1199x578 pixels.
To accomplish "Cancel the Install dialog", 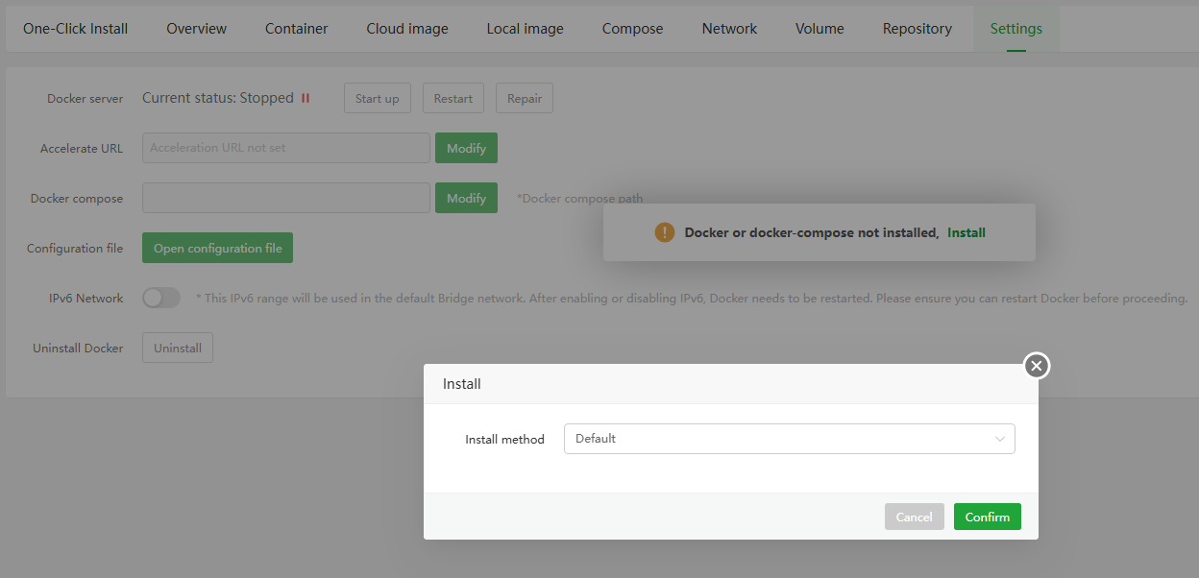I will coord(914,517).
